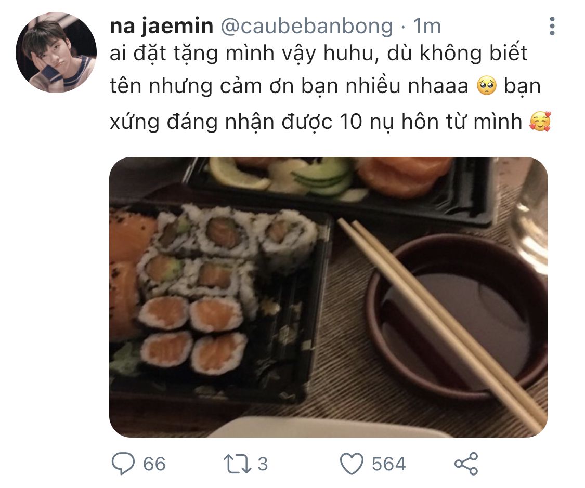Click the share icon below the tweet
Screen dimensions: 585x488
[x=466, y=464]
